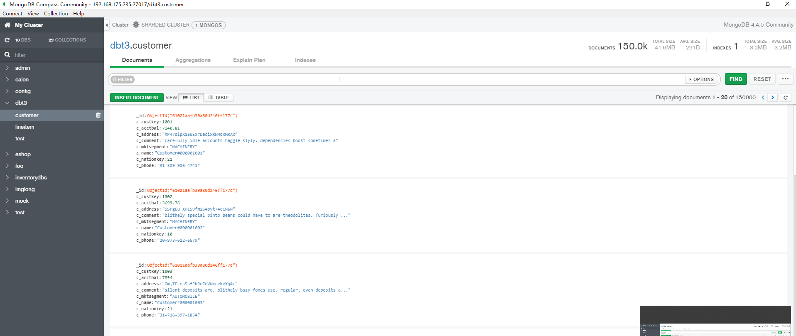Expand the test database at bottom
796x336 pixels.
[x=7, y=212]
